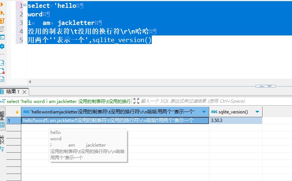Open editor settings gear icon

pos(2,46)
